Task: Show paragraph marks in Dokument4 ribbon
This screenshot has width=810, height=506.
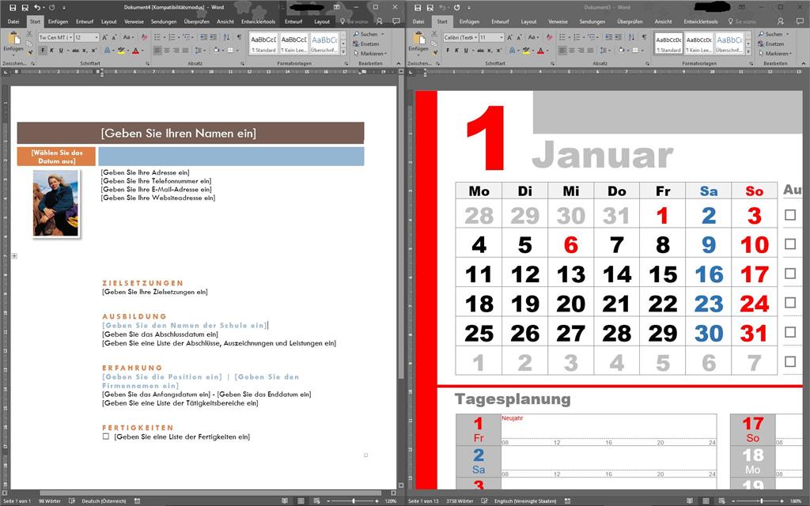Action: 239,38
